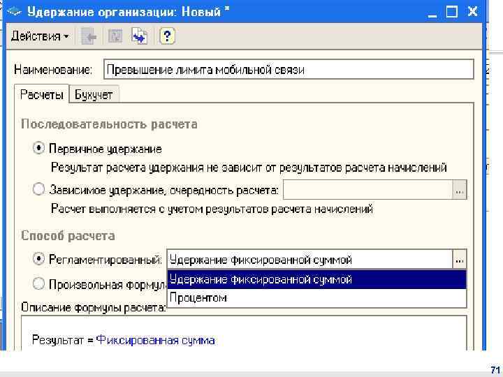Click the help question mark icon
Screen dimensions: 503x377
coord(167,36)
